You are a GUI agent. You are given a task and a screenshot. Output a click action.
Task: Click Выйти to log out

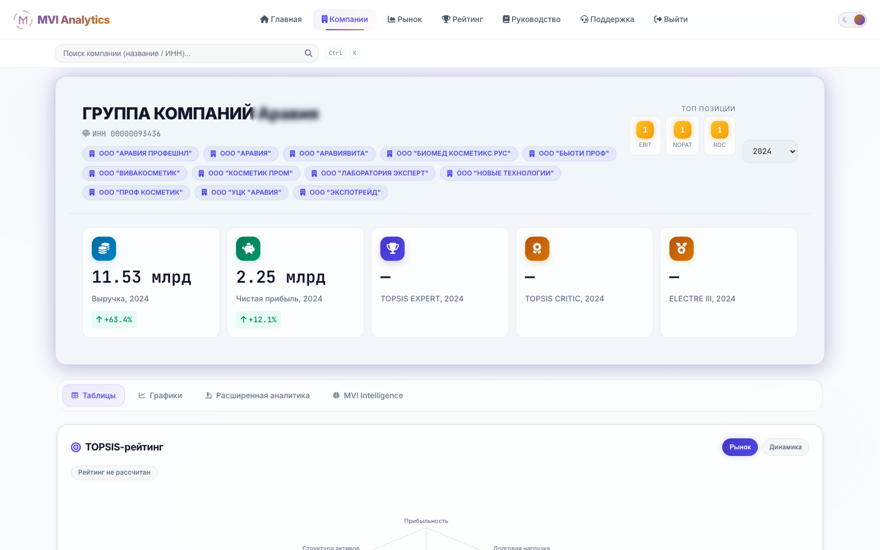[x=671, y=19]
